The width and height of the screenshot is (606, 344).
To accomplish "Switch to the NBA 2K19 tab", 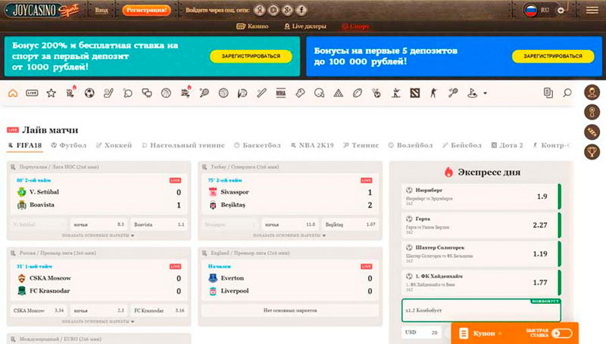I will 312,145.
